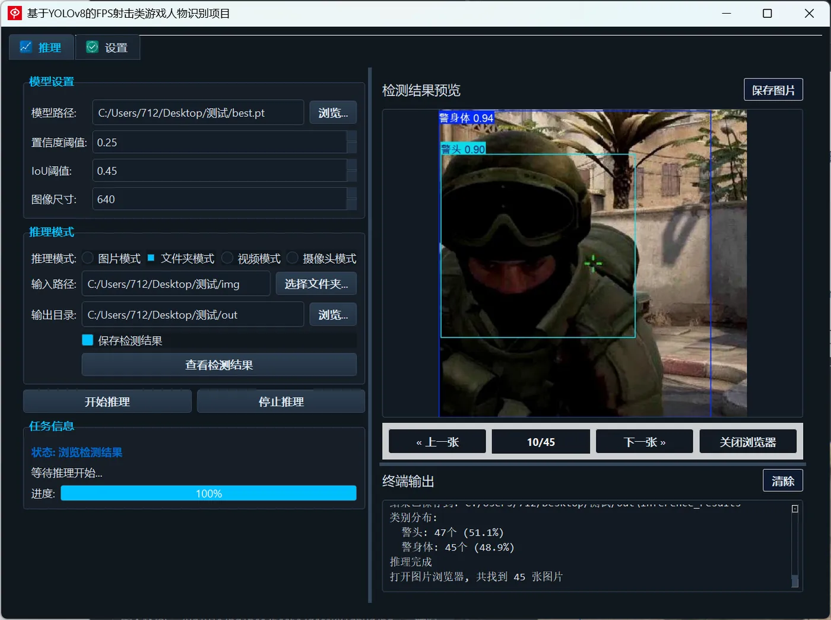This screenshot has height=620, width=831.
Task: Decrease 置信度阈值 with the down stepper arrow
Action: tap(351, 148)
